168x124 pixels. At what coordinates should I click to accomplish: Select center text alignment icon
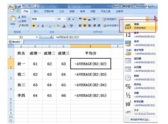coord(85,26)
